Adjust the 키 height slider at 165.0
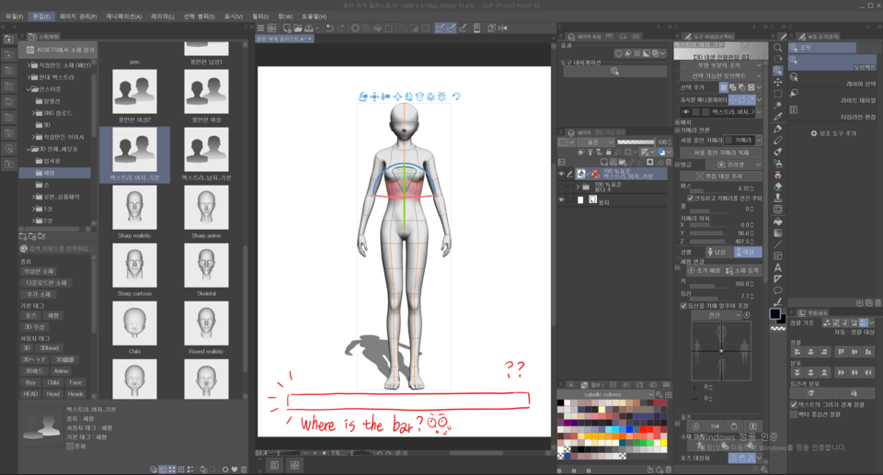 [709, 287]
